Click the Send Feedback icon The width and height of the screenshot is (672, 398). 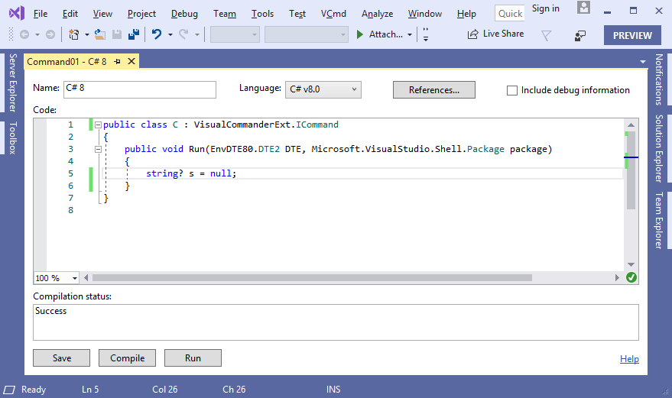pos(580,35)
